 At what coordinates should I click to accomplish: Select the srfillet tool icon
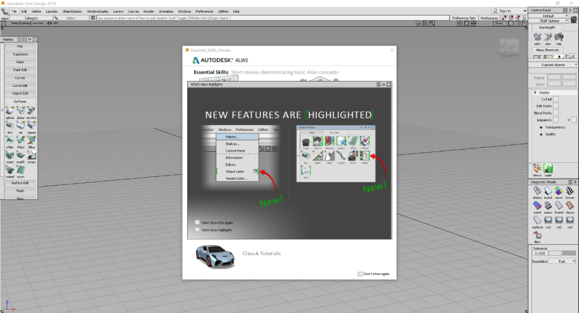pyautogui.click(x=10, y=140)
